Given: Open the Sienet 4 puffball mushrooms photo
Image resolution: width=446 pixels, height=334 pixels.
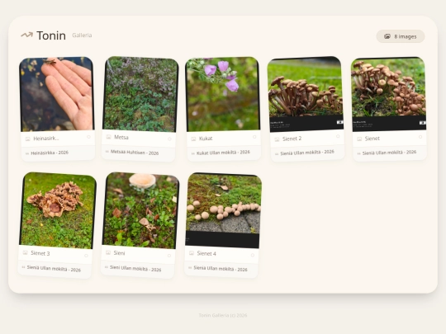Looking at the screenshot, I should coord(223,210).
